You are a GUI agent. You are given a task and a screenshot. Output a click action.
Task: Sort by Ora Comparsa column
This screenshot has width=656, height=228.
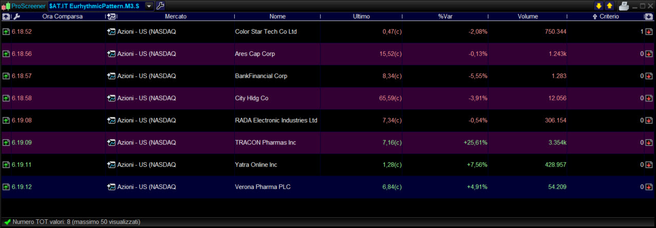tap(62, 16)
